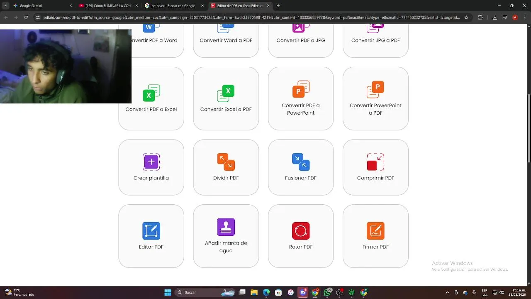
Task: Open the volume control in system tray
Action: point(502,292)
